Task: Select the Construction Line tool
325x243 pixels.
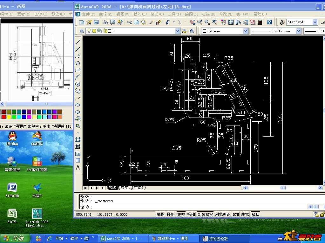Action: coord(78,49)
